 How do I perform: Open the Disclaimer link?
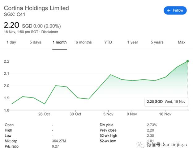pyautogui.click(x=49, y=32)
